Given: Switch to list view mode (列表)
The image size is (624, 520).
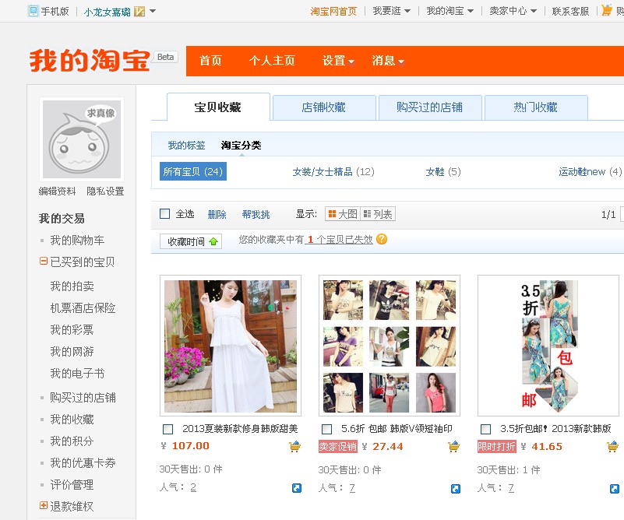Looking at the screenshot, I should pyautogui.click(x=376, y=213).
